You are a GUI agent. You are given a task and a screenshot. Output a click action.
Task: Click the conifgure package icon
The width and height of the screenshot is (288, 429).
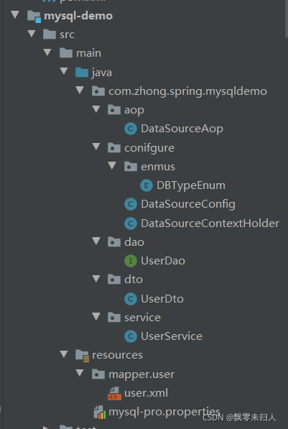tap(114, 148)
